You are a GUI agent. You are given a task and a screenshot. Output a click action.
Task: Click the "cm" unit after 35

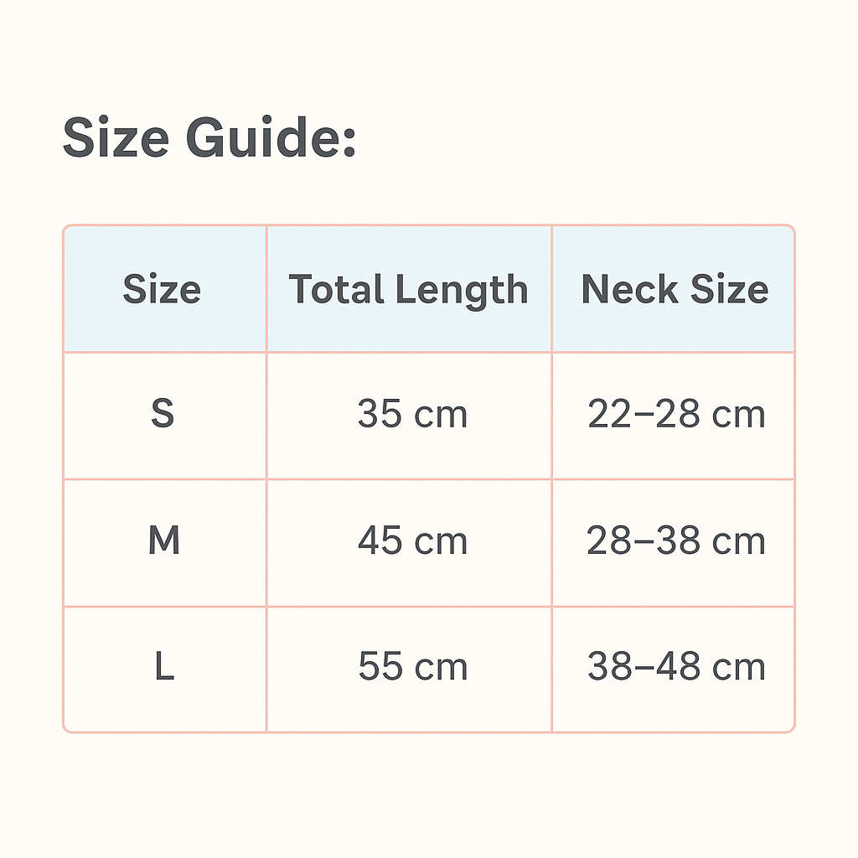click(442, 416)
